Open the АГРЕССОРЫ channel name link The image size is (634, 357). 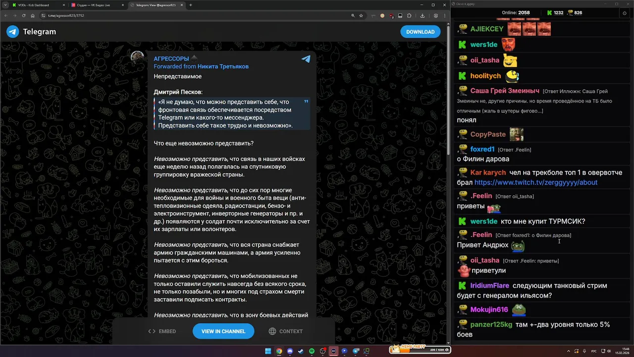point(171,59)
